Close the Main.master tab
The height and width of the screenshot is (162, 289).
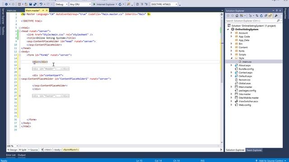pos(47,10)
